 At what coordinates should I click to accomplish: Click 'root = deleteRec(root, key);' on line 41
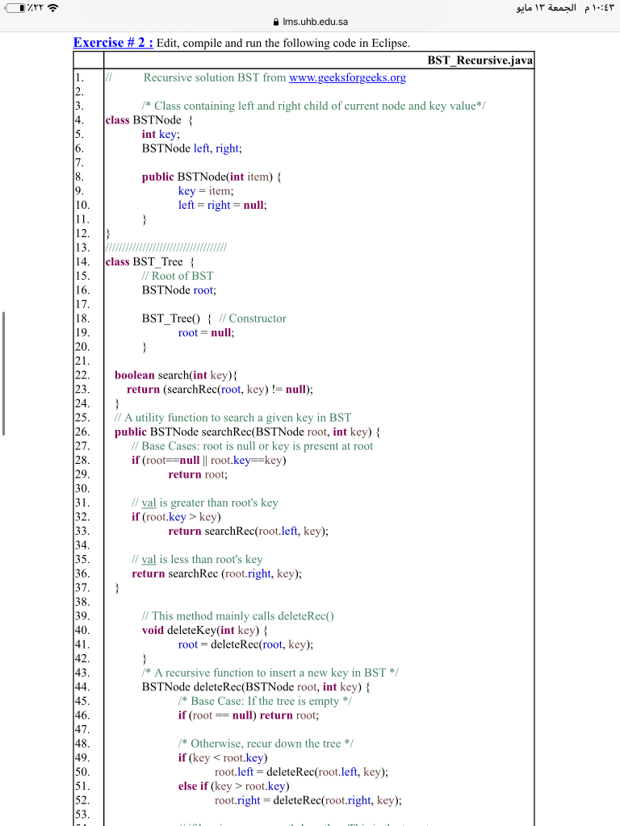[x=245, y=645]
